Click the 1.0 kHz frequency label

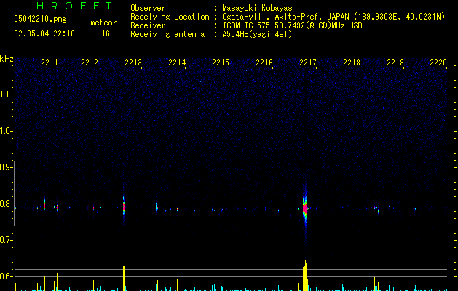point(6,131)
